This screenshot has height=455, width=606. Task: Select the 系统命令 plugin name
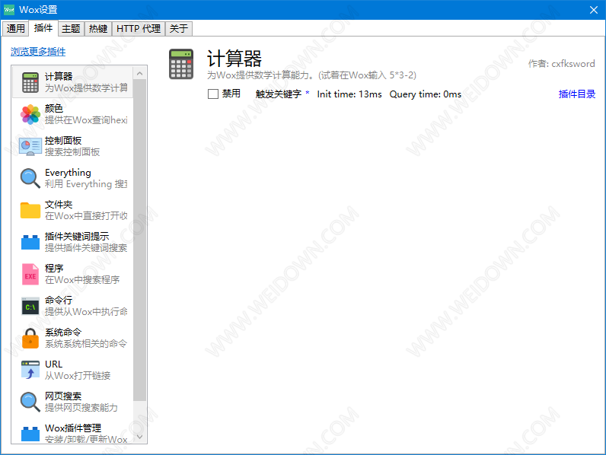coord(63,332)
